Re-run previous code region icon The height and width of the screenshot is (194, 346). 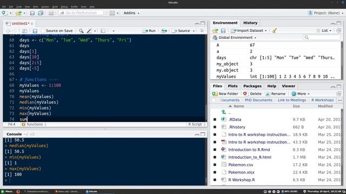(x=164, y=31)
